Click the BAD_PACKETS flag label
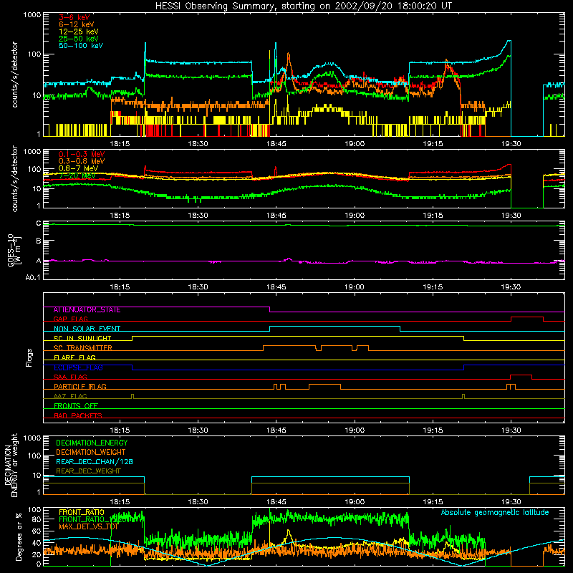 click(x=78, y=415)
